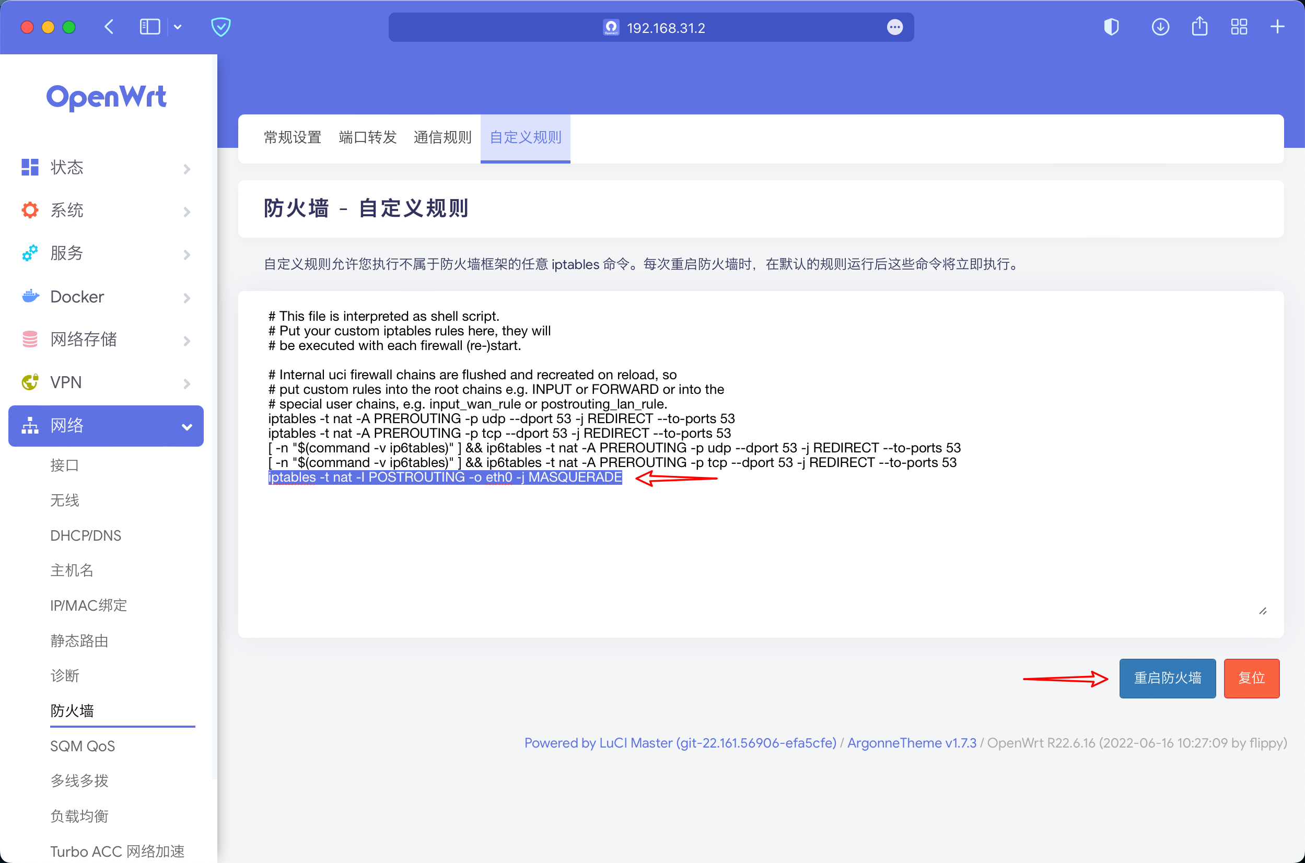Image resolution: width=1305 pixels, height=863 pixels.
Task: Open the SQM QoS submenu item
Action: point(83,746)
